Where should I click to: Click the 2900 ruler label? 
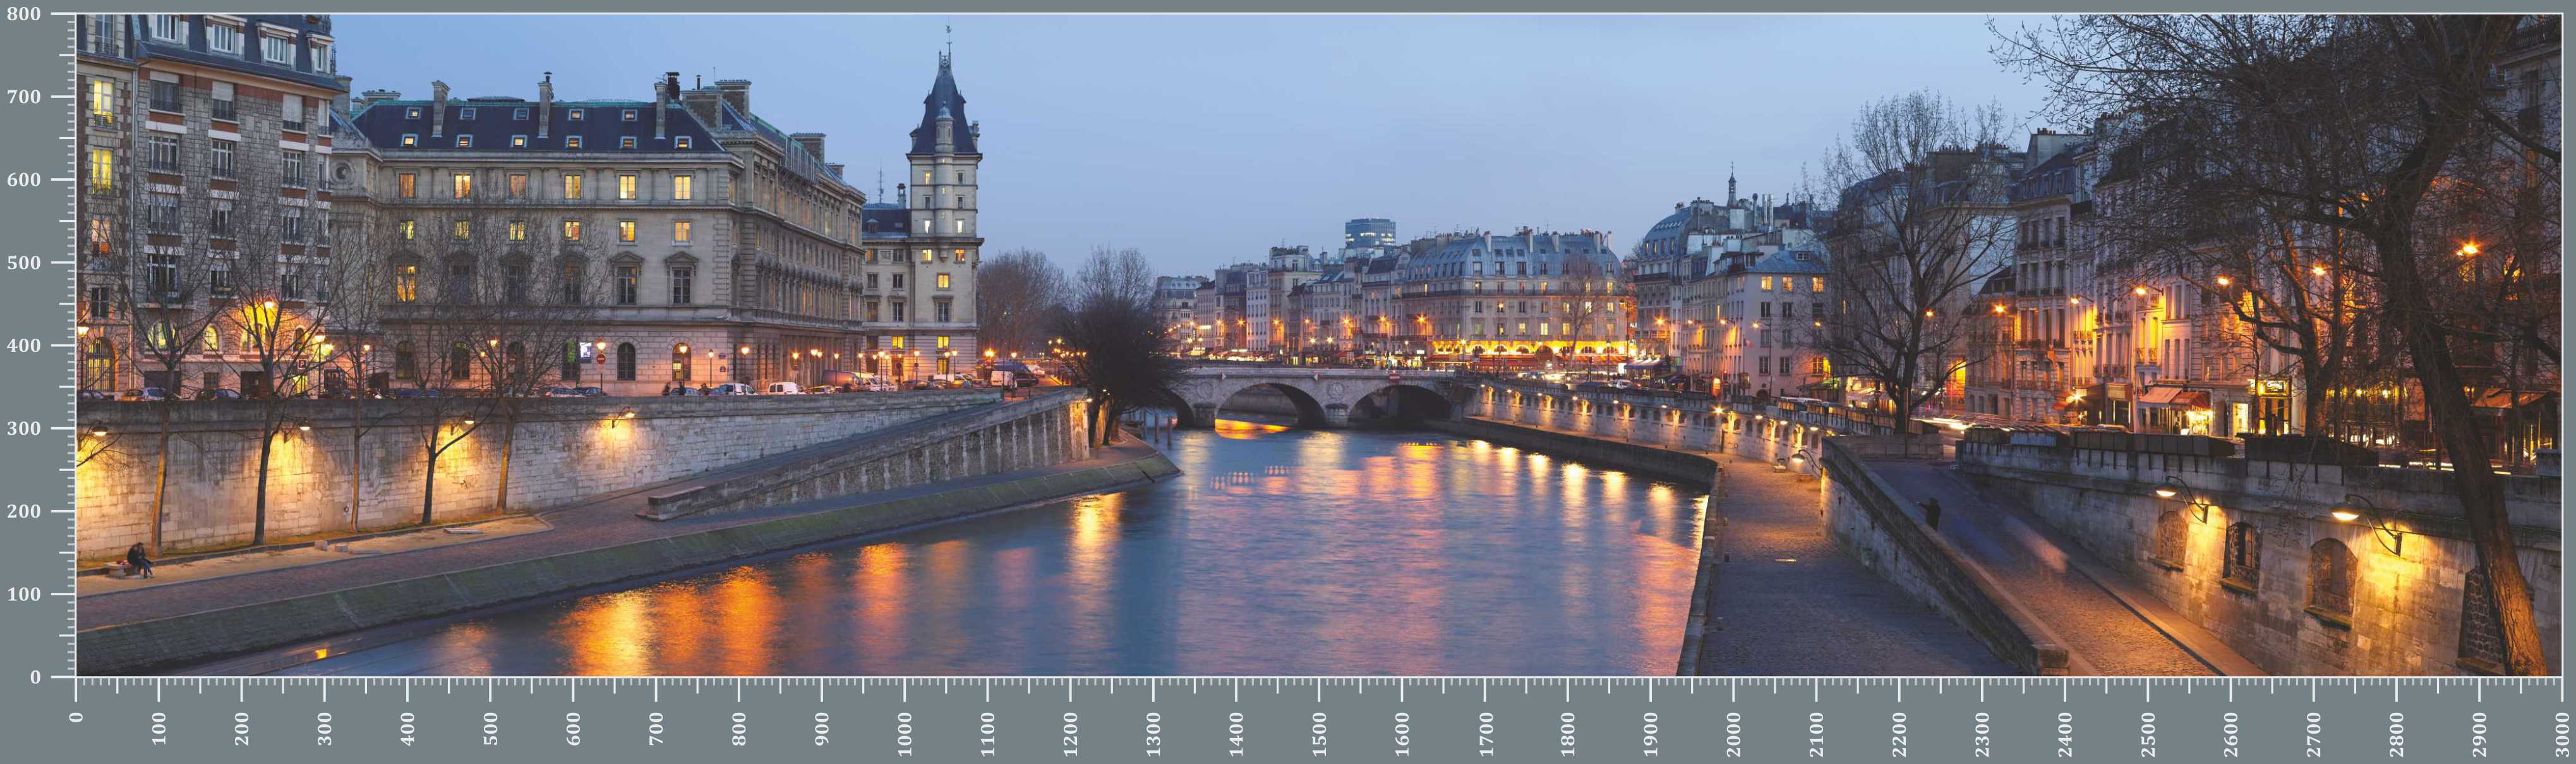(2479, 734)
